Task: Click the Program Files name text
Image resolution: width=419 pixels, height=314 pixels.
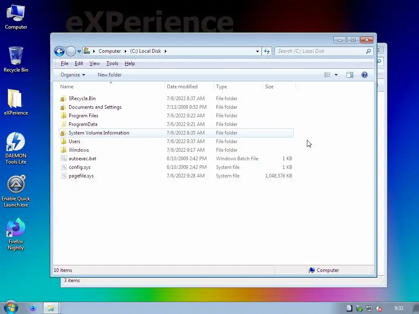Action: click(83, 116)
